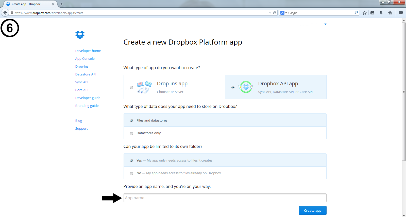
Task: Open the Firefox hamburger menu
Action: pos(401,13)
